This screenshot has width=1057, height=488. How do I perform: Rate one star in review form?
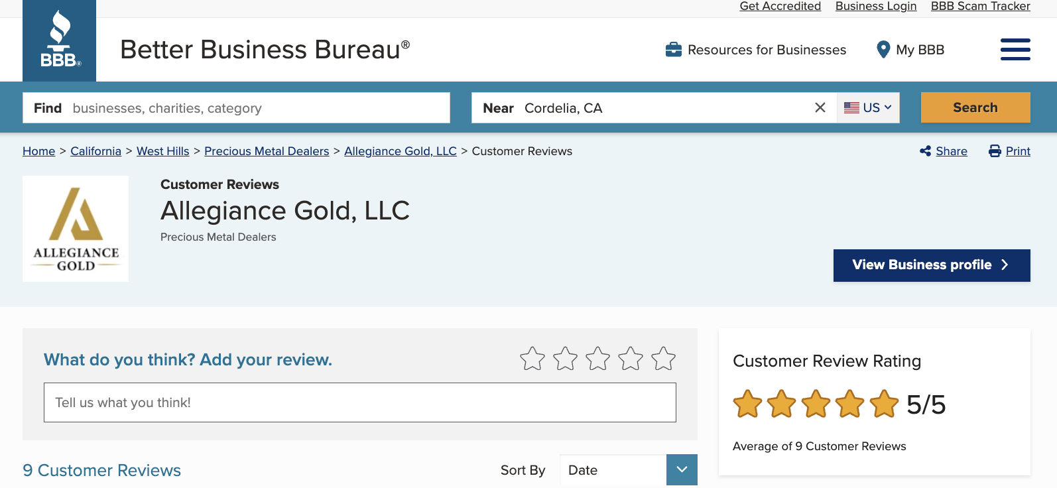pyautogui.click(x=532, y=359)
